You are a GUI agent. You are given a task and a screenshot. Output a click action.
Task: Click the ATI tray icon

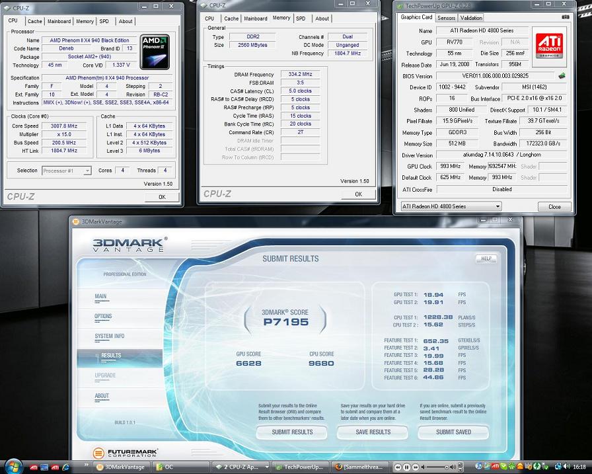point(496,467)
